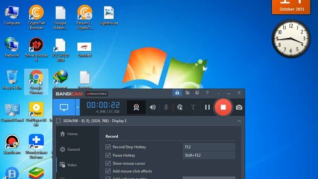Viewport: 318px width, 179px height.
Task: Click the clock schedule icon in Bandicam
Action: (x=197, y=93)
